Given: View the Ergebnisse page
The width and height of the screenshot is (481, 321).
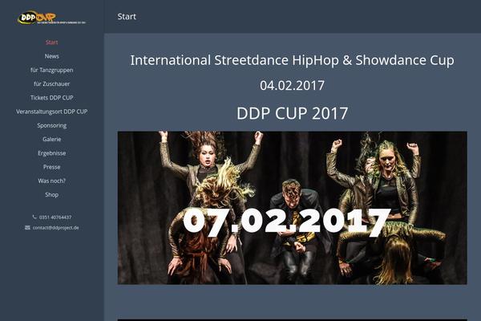Looking at the screenshot, I should pos(51,153).
